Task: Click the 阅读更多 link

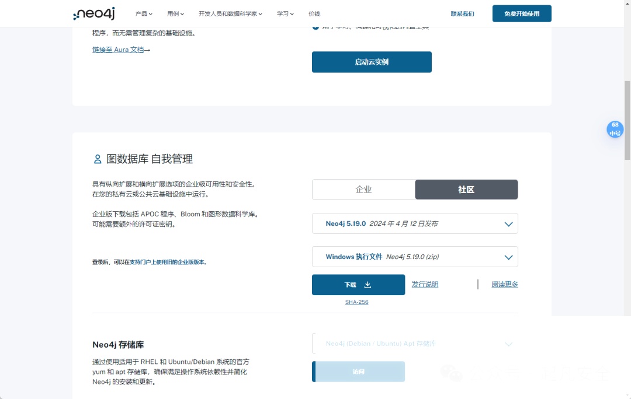Action: tap(505, 284)
